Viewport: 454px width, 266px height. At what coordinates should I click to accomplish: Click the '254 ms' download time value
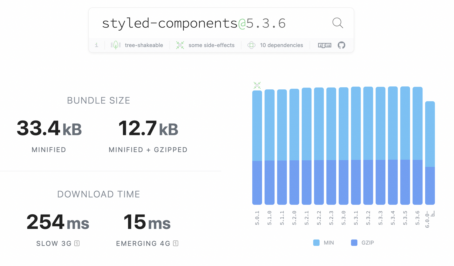(x=58, y=222)
